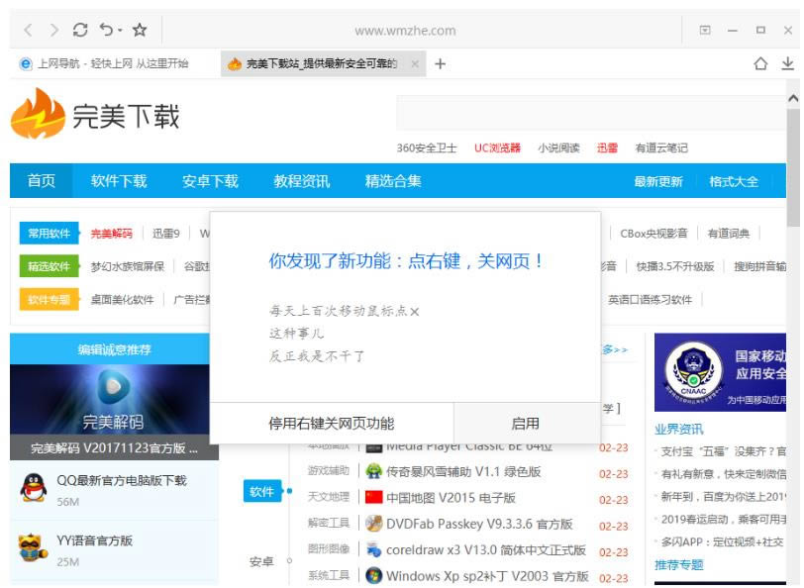This screenshot has height=588, width=804.
Task: Click the coreldraw x3 app icon
Action: 374,549
